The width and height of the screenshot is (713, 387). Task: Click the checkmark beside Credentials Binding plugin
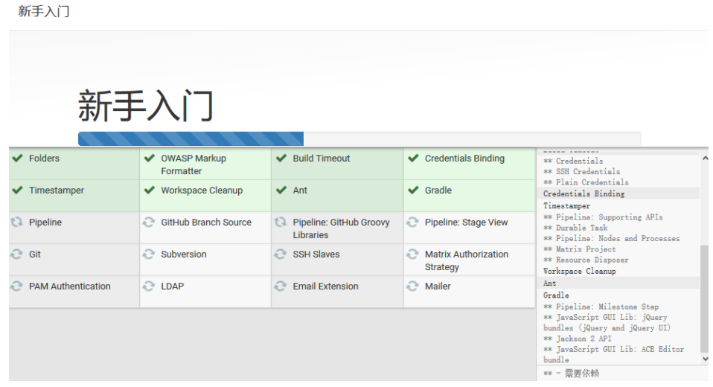413,159
